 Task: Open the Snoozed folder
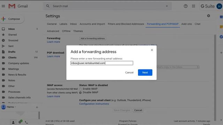coord(13,40)
